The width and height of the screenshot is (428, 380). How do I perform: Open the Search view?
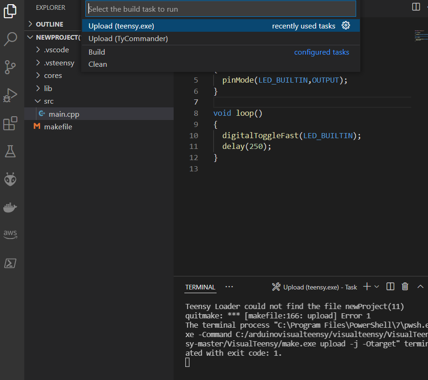(x=11, y=39)
